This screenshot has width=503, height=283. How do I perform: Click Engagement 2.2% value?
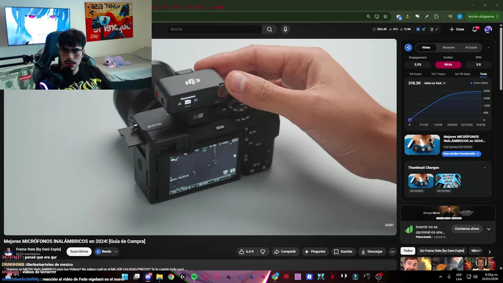coord(418,64)
